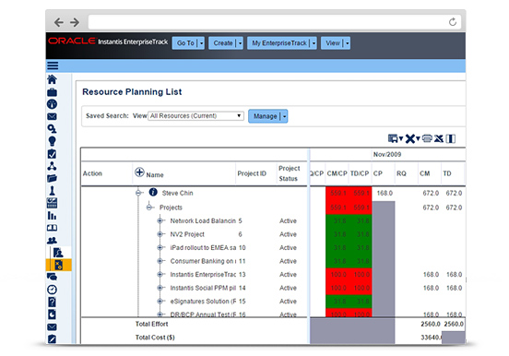
Task: Open the folder icon in the sidebar
Action: [52, 178]
